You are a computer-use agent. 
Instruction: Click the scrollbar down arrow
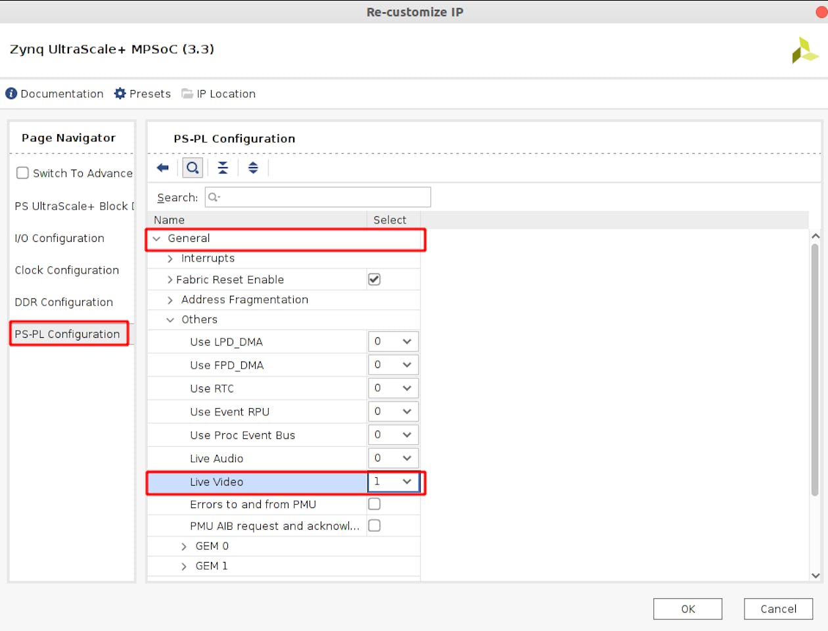point(816,575)
